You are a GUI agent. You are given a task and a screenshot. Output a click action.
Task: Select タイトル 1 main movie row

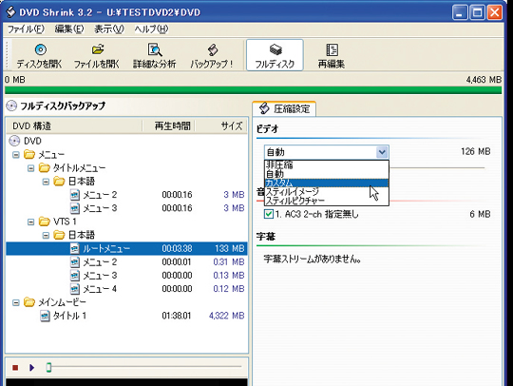pyautogui.click(x=126, y=316)
